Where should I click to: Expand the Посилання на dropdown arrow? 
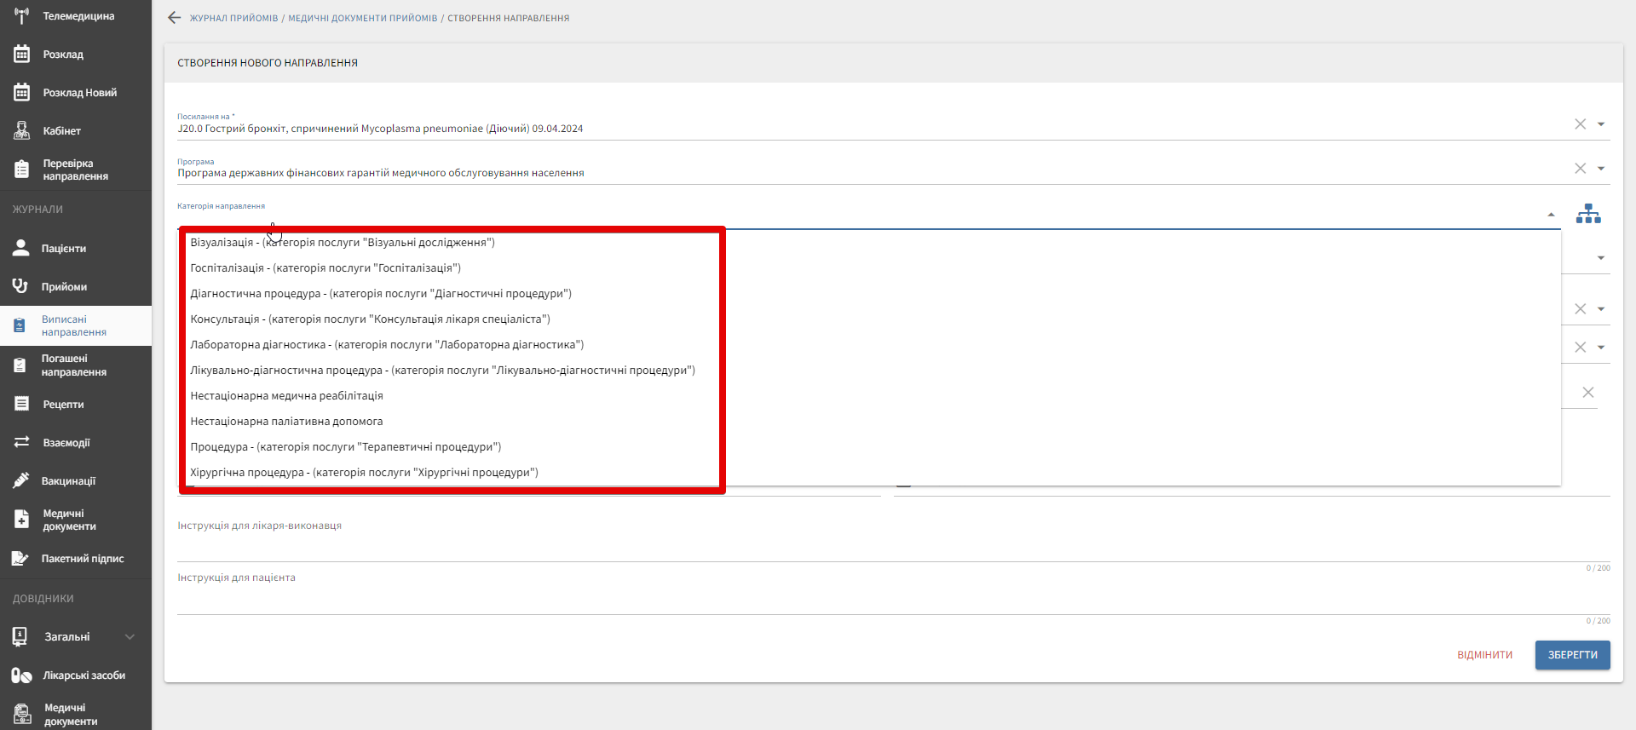1601,124
